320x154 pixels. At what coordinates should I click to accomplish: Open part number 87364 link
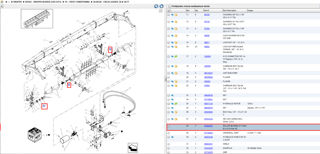click(207, 29)
